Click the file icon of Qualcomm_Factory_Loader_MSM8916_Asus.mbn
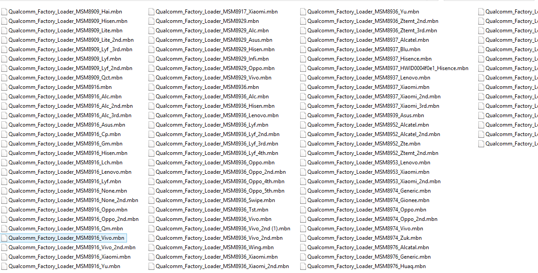 point(4,125)
